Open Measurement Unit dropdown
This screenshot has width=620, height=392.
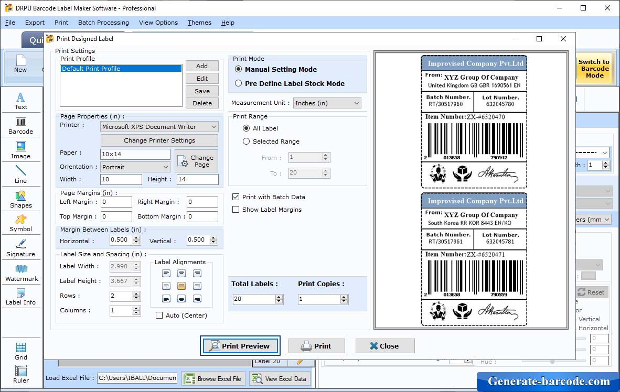(327, 103)
